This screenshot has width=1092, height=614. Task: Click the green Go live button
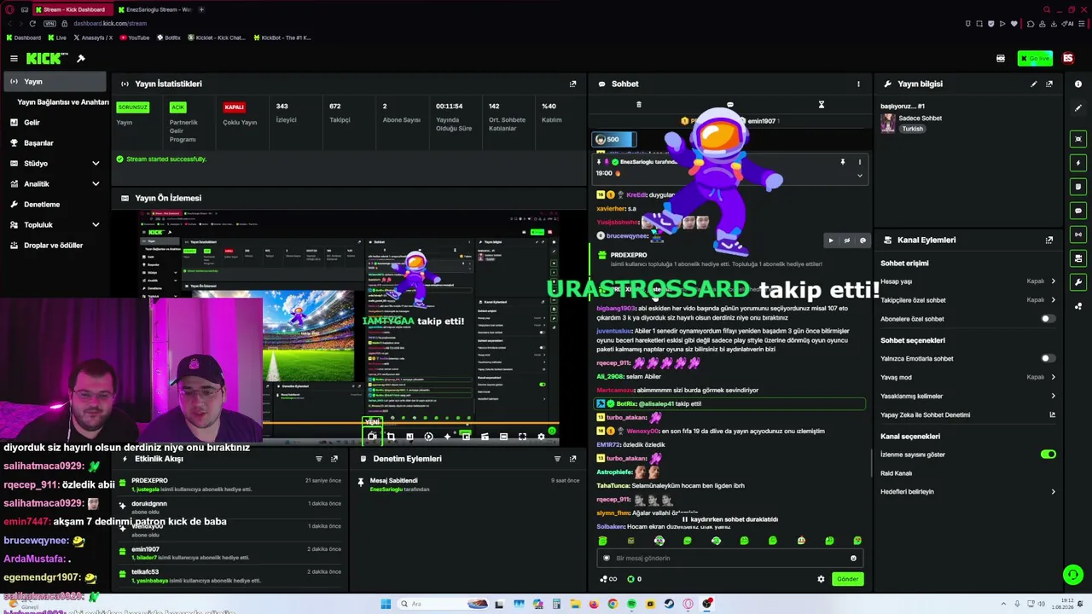[x=1035, y=59]
